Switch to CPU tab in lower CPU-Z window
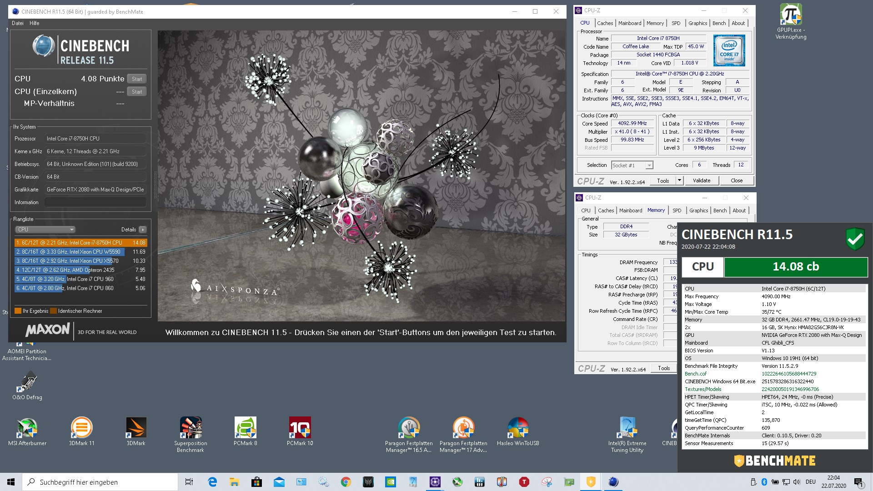 click(x=586, y=210)
